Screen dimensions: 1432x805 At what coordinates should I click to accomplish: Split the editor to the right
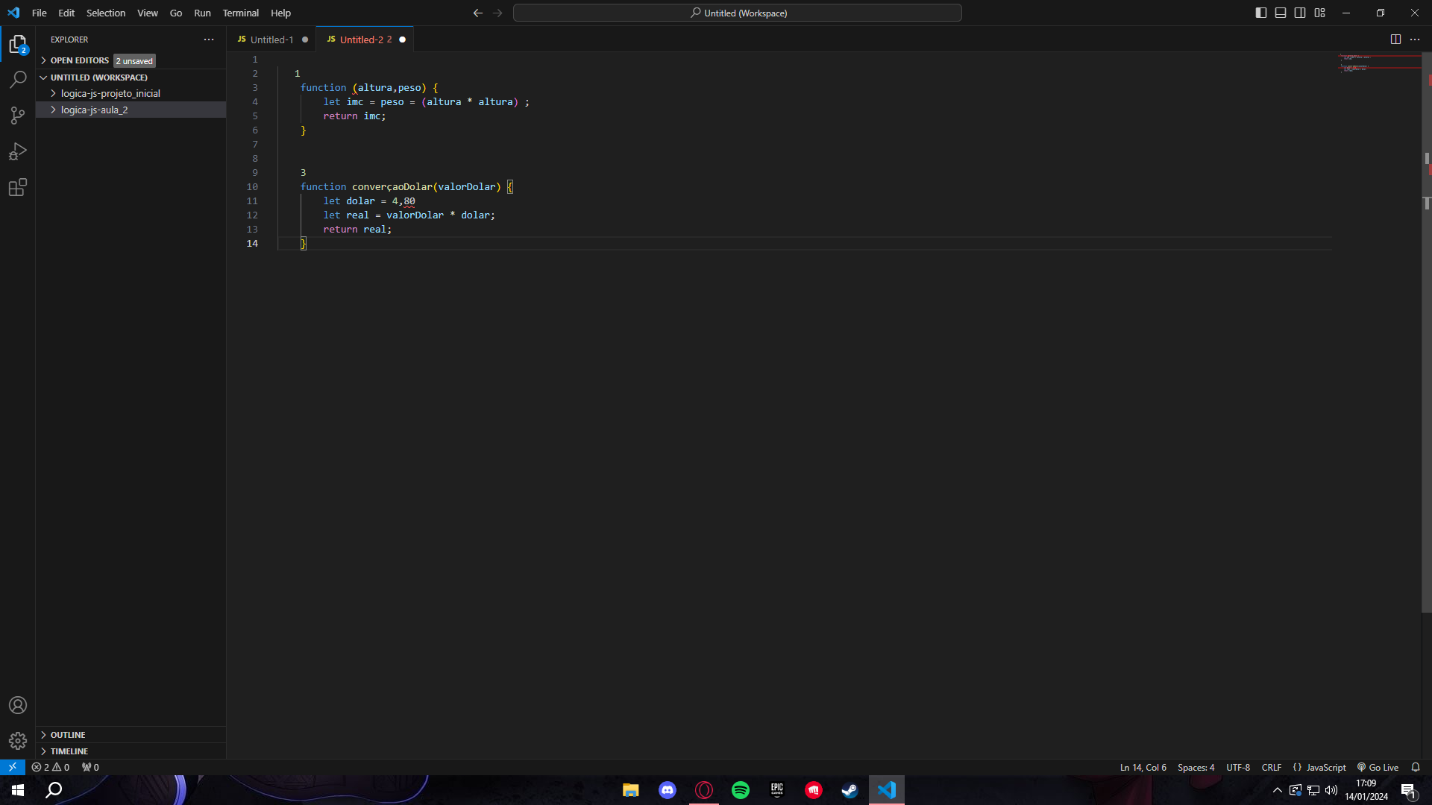coord(1395,40)
